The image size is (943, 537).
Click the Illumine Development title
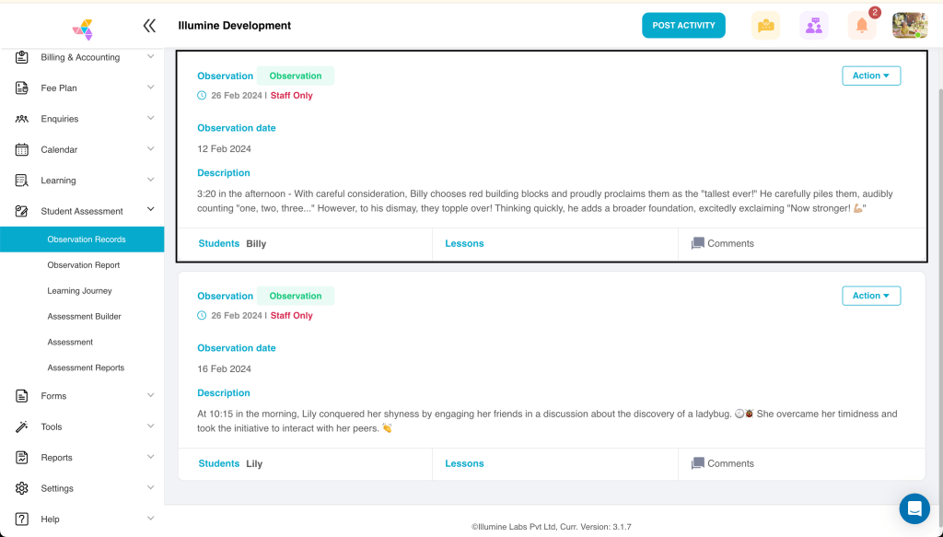235,25
